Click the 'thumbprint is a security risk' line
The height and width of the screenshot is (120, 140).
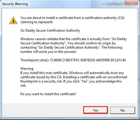coord(71,81)
